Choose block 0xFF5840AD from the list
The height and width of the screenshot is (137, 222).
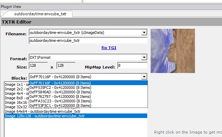pyautogui.click(x=88, y=92)
